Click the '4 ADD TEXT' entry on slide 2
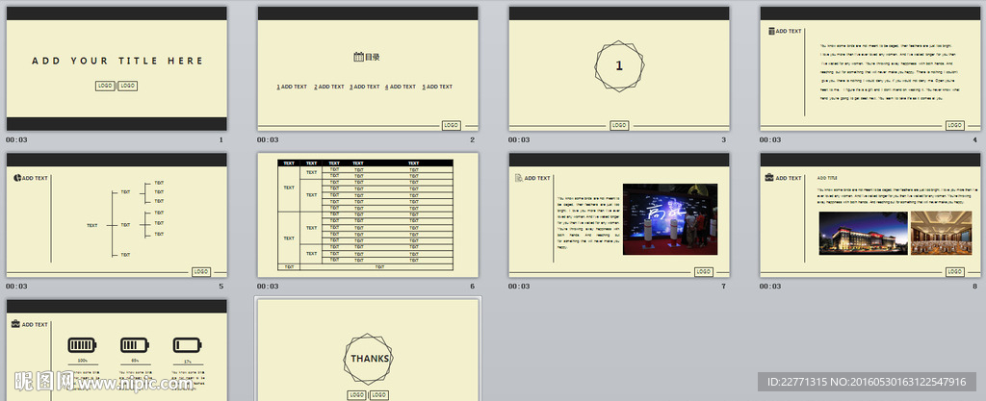This screenshot has height=401, width=986. pos(401,87)
